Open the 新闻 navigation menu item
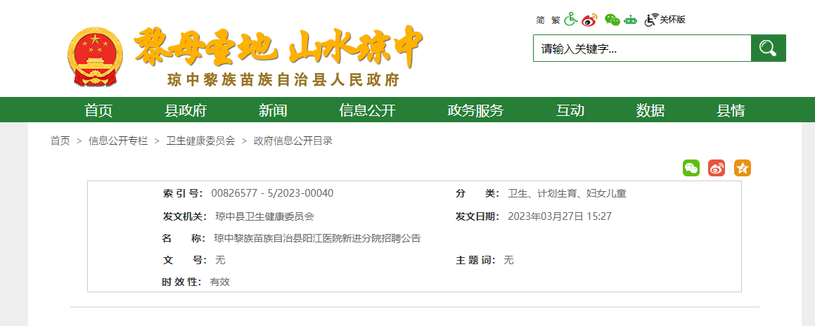815x326 pixels. 273,110
